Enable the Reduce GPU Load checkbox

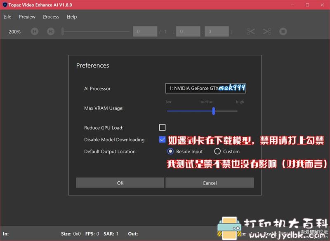click(162, 127)
